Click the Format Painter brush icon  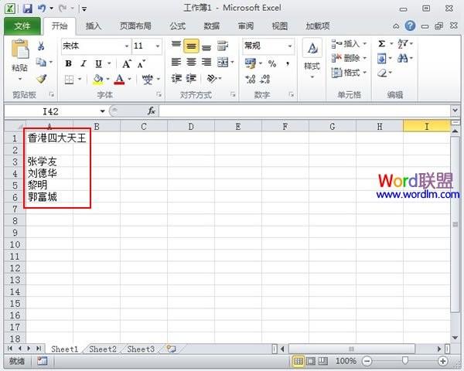click(x=41, y=79)
